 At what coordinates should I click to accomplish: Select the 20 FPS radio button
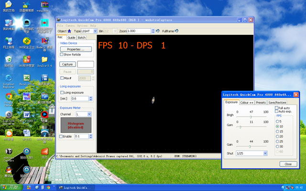[x=277, y=137]
